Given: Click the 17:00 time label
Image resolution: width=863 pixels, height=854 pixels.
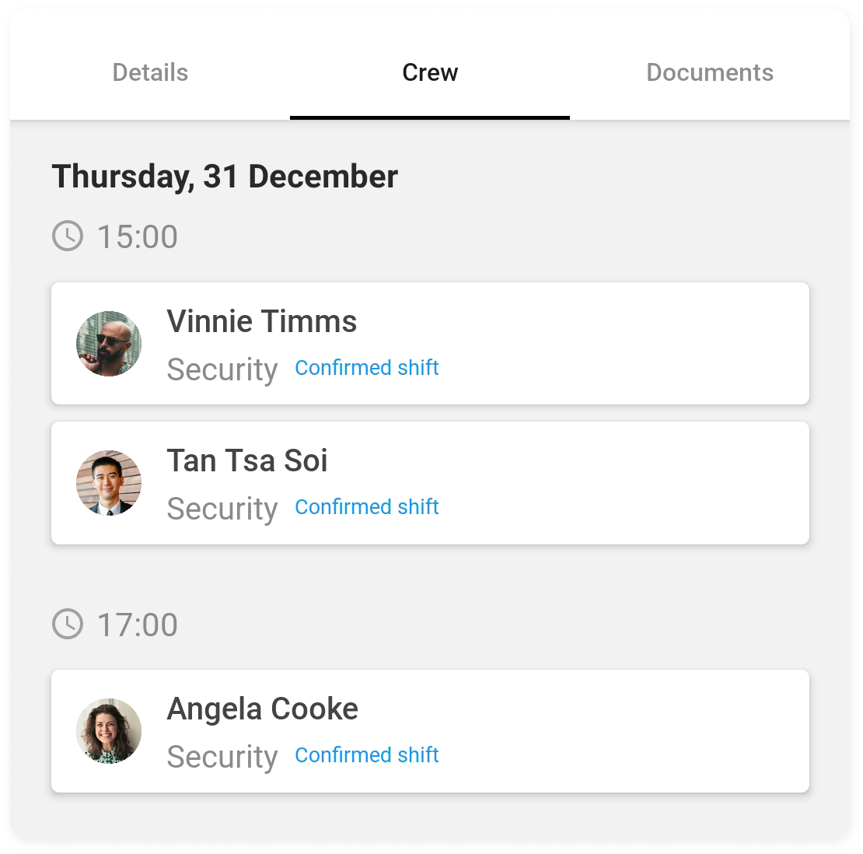Looking at the screenshot, I should pos(138,625).
